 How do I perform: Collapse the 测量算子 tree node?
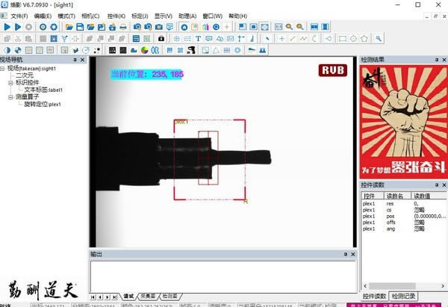pos(10,96)
